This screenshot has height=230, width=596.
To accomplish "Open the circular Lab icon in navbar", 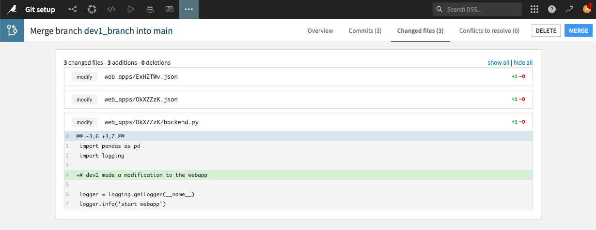I will click(92, 9).
